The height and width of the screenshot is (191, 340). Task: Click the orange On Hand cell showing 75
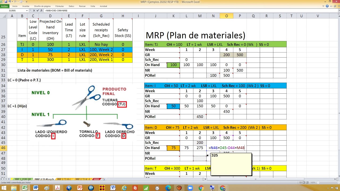[173, 148]
